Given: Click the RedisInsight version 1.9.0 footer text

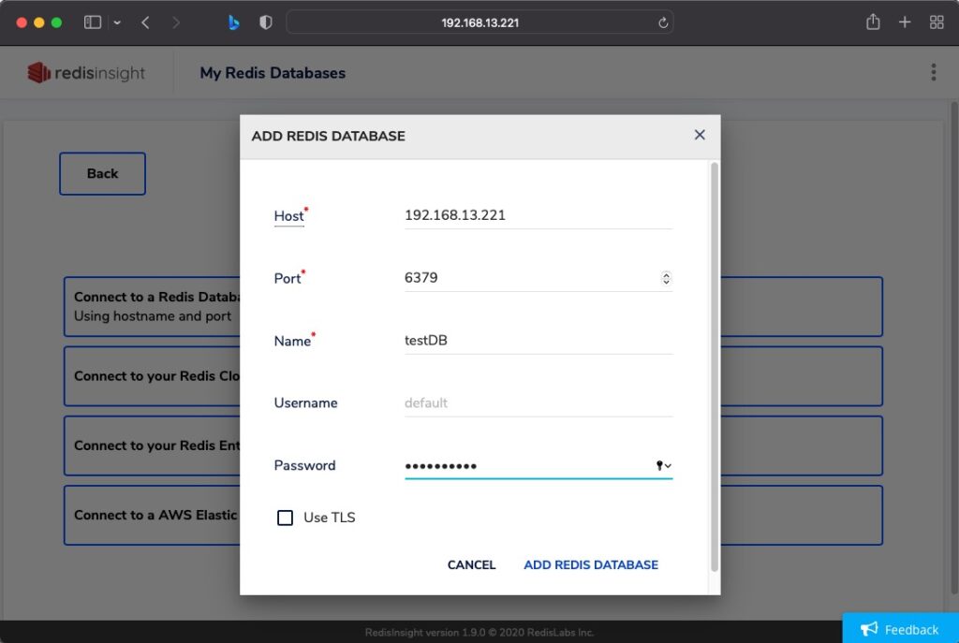Looking at the screenshot, I should click(x=479, y=632).
